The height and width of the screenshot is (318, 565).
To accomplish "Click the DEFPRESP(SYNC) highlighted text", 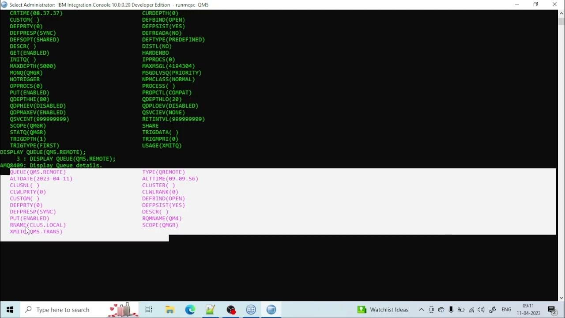I will (33, 212).
